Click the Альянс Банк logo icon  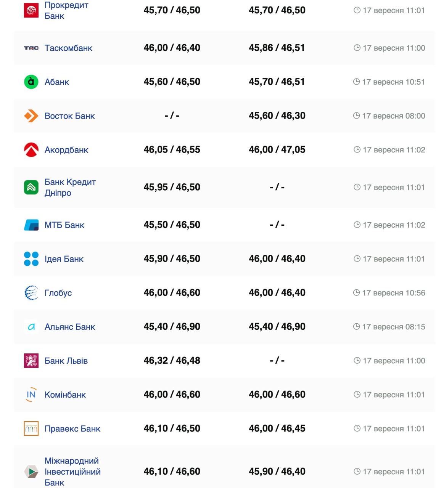(31, 327)
